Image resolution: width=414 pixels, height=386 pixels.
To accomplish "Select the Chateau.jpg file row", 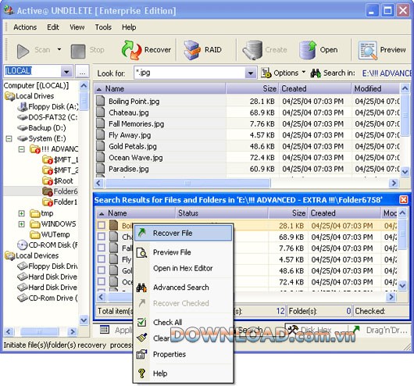I will tap(247, 113).
